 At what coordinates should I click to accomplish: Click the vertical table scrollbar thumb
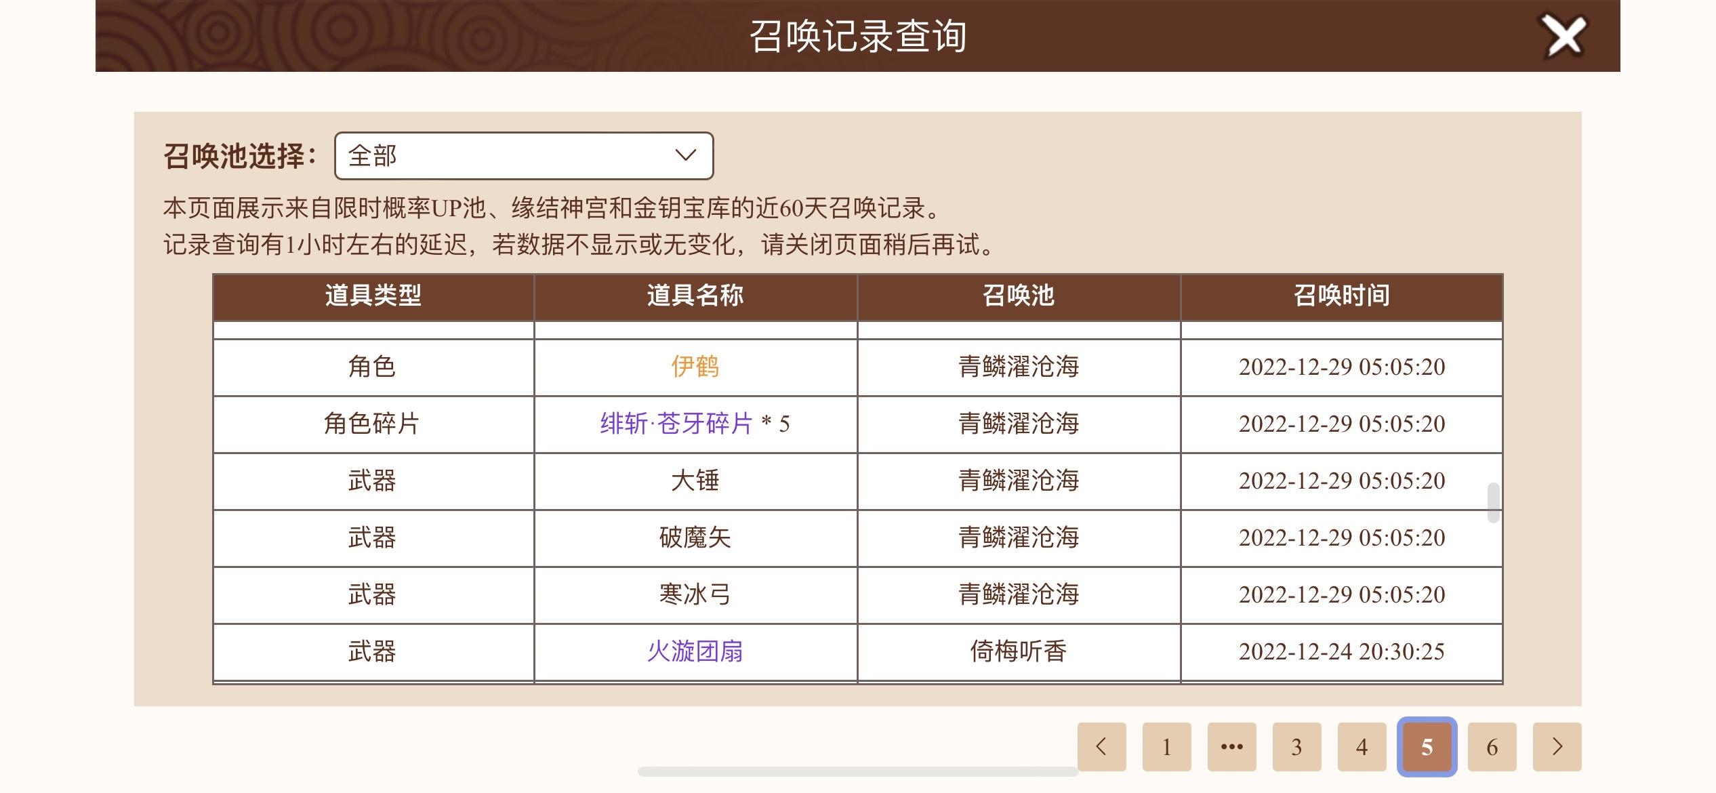coord(1493,502)
